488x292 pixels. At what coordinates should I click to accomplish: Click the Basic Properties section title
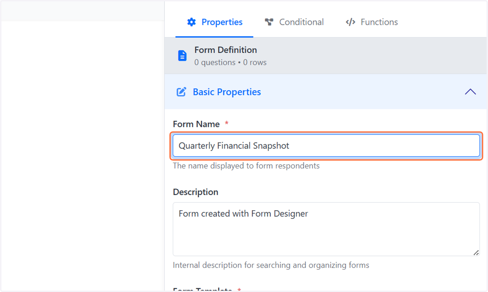click(227, 92)
